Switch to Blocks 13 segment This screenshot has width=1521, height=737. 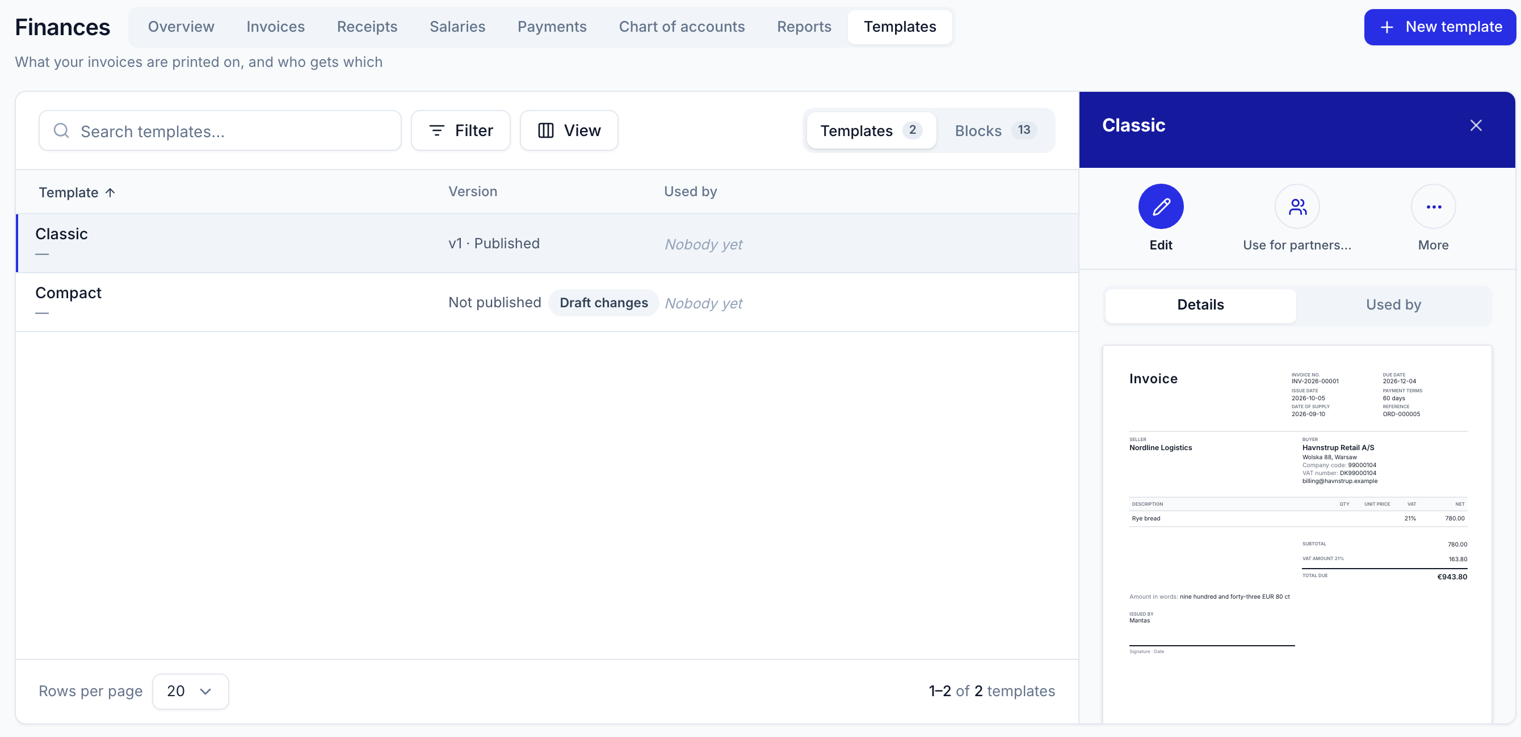[995, 130]
